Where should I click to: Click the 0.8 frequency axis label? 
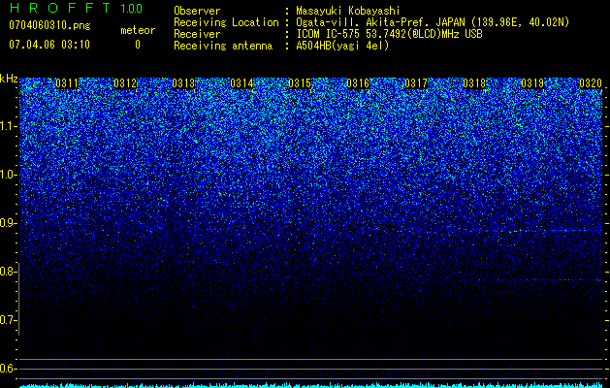pos(9,272)
